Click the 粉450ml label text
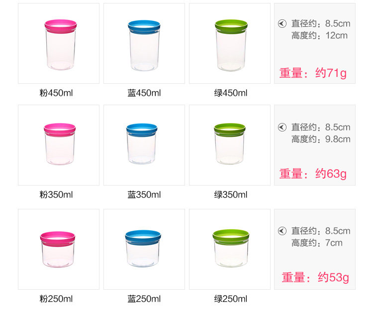 click(x=56, y=93)
